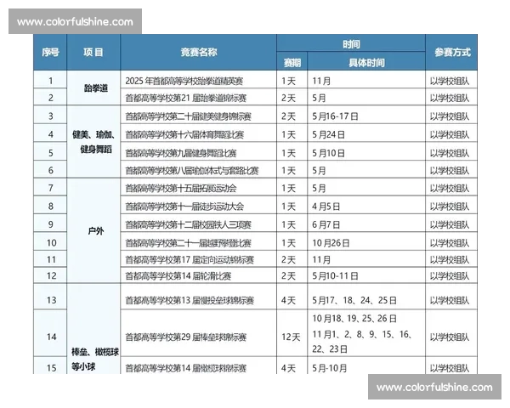Click the 5月 date in row 7

pyautogui.click(x=319, y=189)
